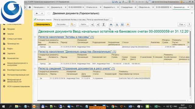Open the Склад и доставка section

coord(14,39)
